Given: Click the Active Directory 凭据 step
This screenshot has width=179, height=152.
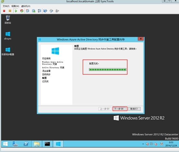Looking at the screenshot, I should tap(53, 67).
